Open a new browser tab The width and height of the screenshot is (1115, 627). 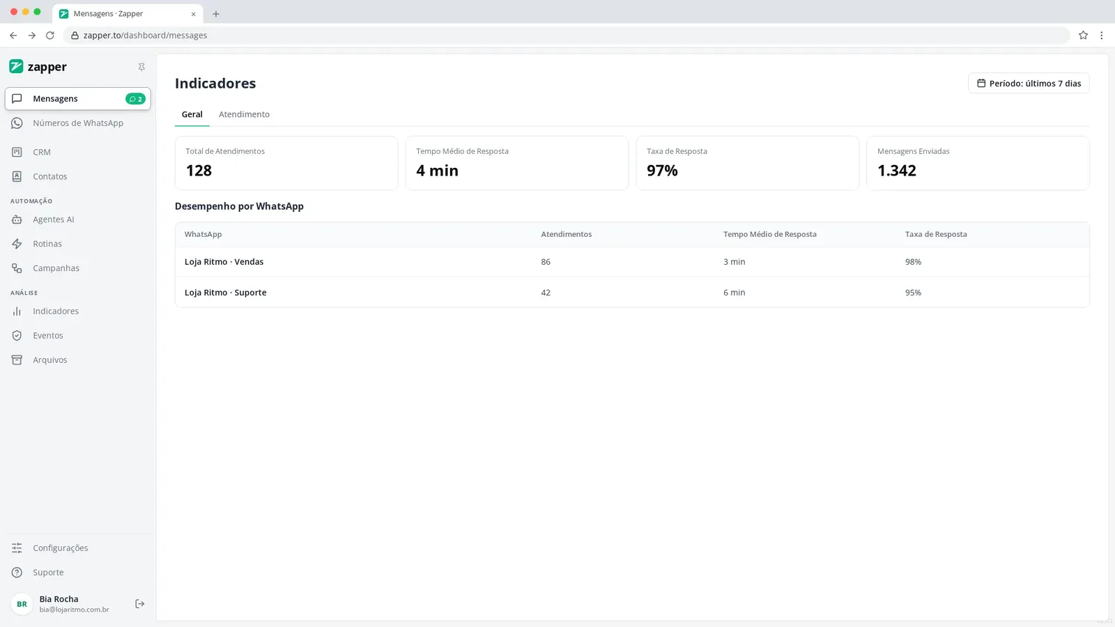click(216, 14)
